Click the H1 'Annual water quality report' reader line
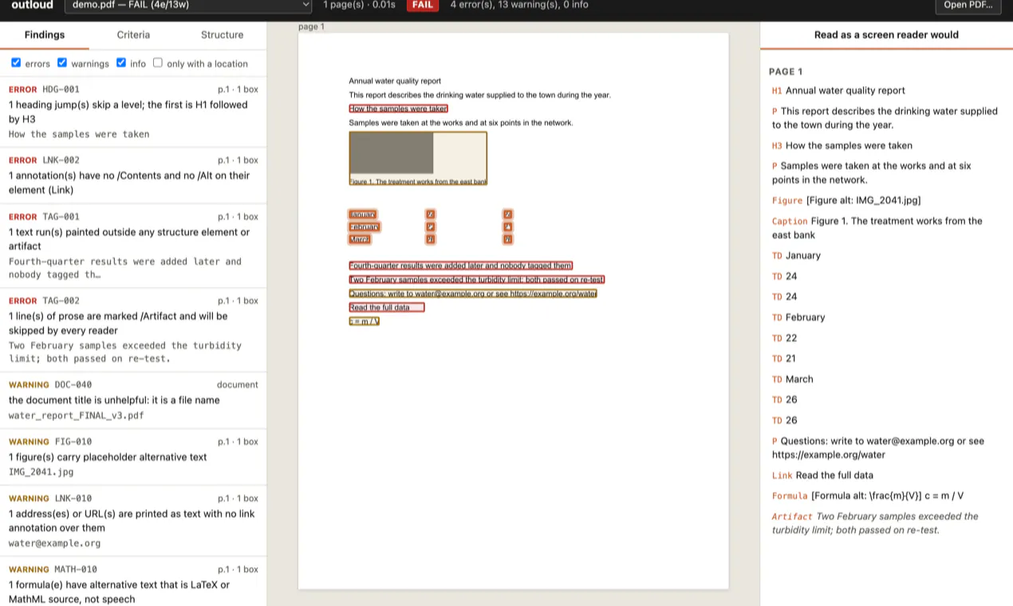Screen dimensions: 1013x606 838,90
